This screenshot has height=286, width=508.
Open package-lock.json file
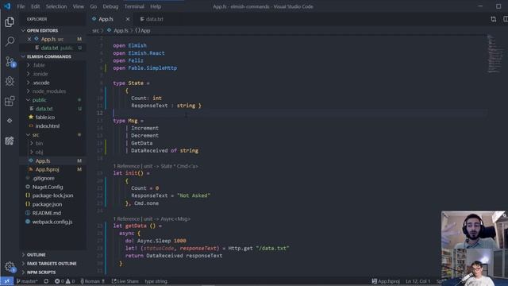click(x=52, y=195)
